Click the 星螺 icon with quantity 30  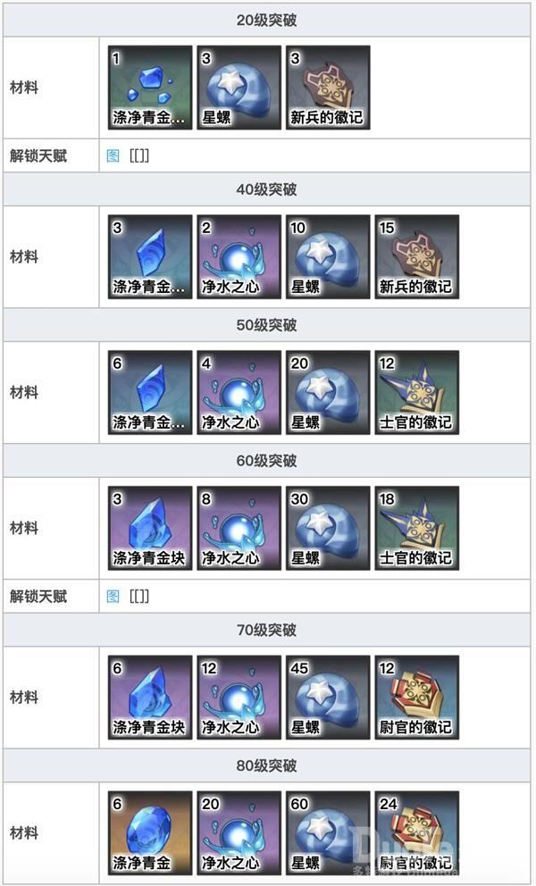pos(328,529)
